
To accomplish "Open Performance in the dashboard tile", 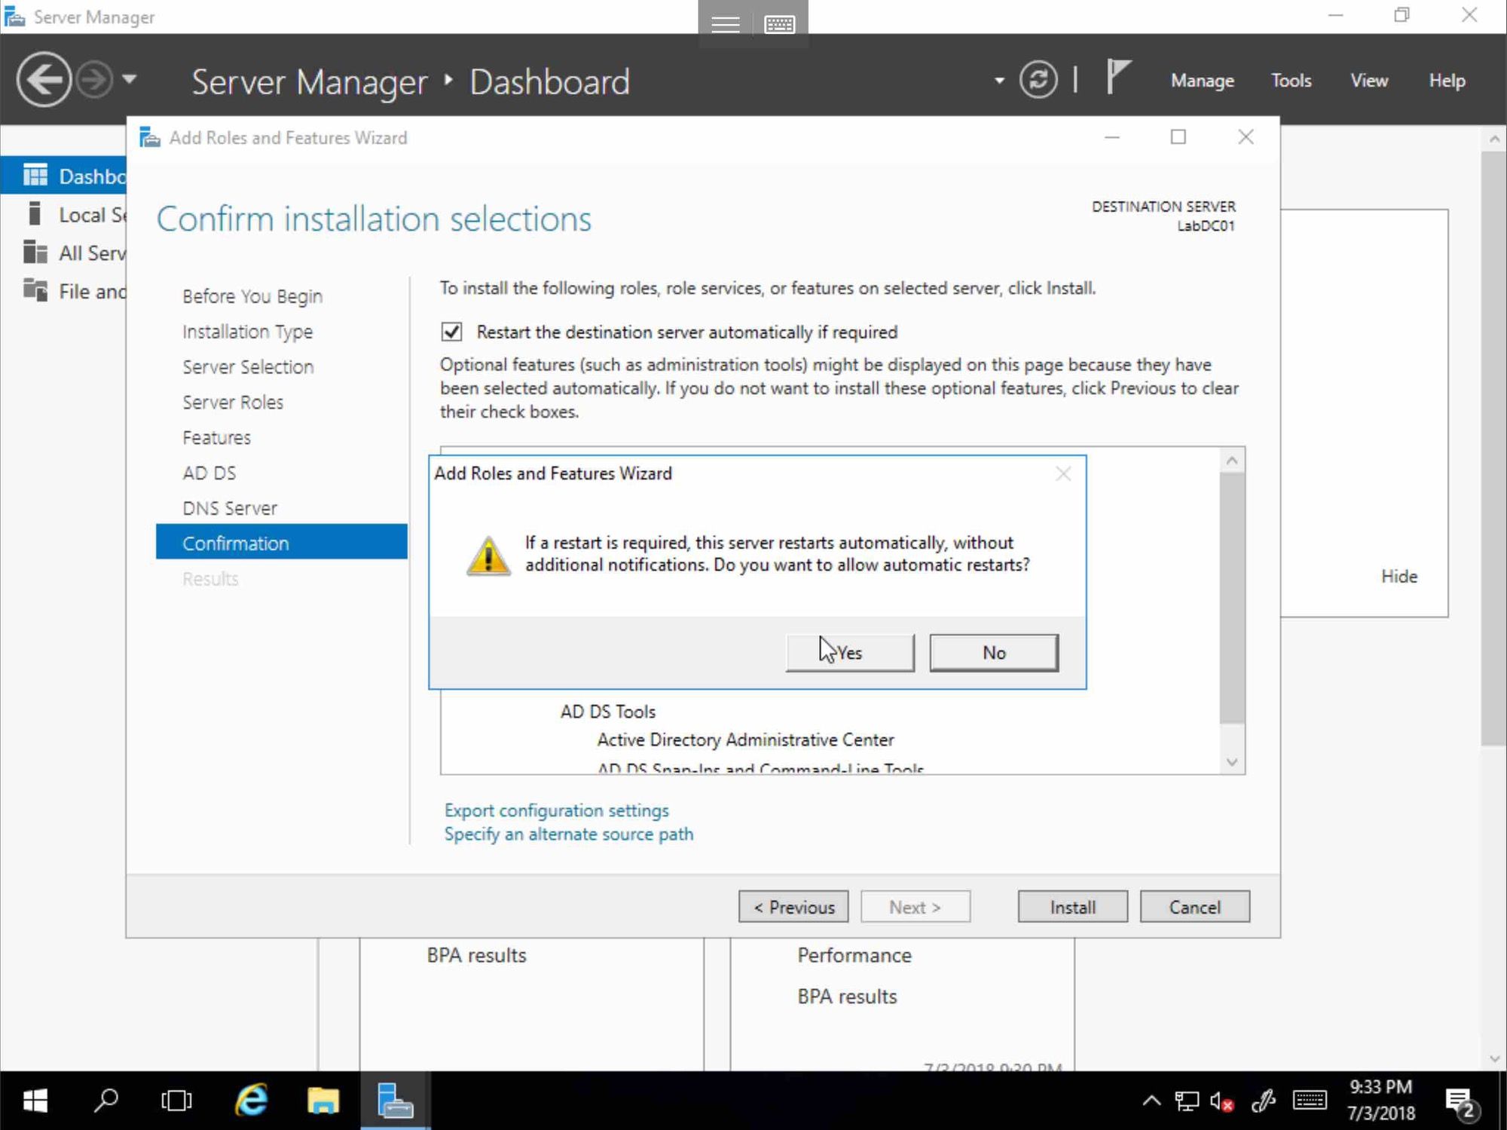I will click(854, 955).
